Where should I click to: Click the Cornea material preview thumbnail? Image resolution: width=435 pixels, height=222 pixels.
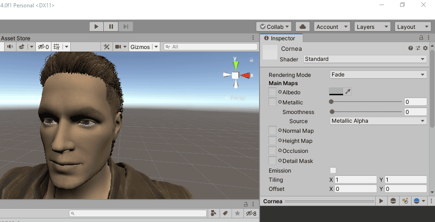click(270, 53)
